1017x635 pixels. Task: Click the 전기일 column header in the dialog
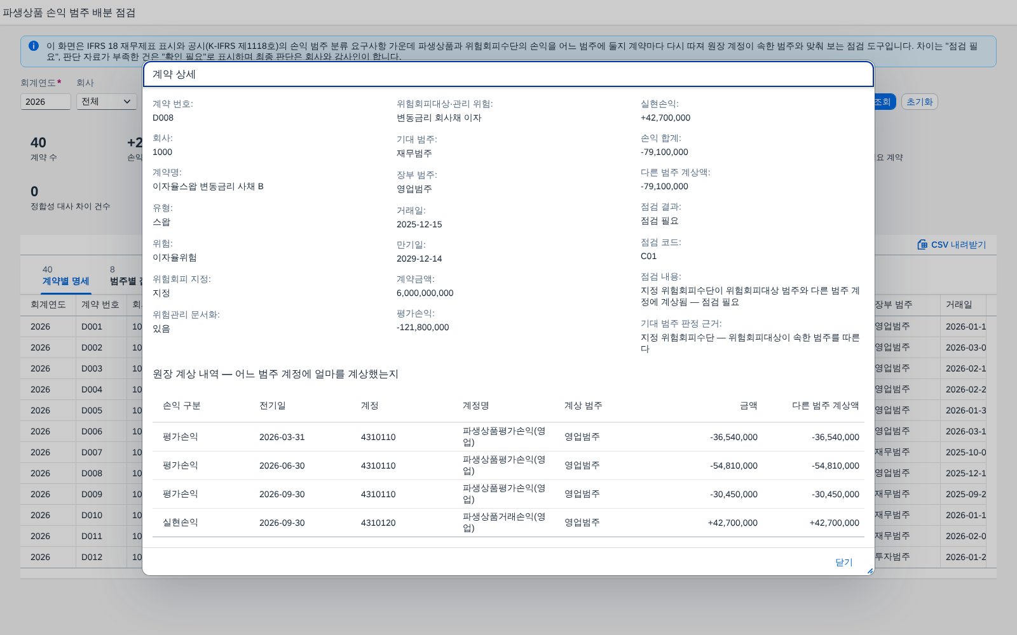[x=273, y=405]
